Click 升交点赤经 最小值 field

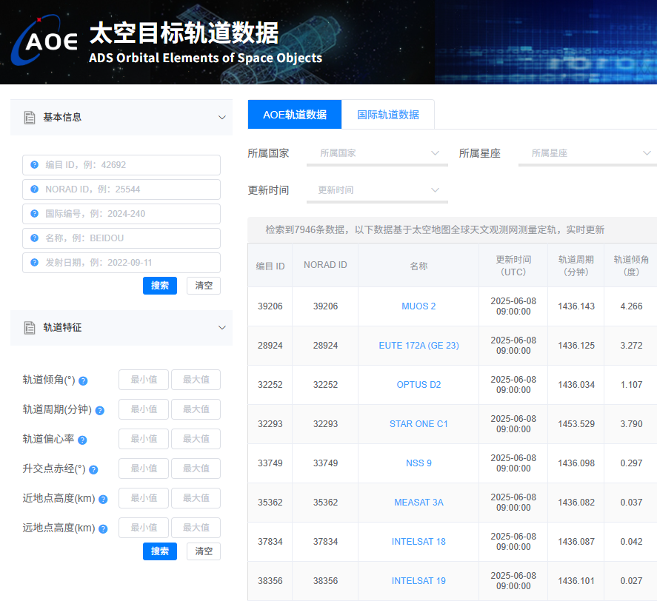click(144, 469)
